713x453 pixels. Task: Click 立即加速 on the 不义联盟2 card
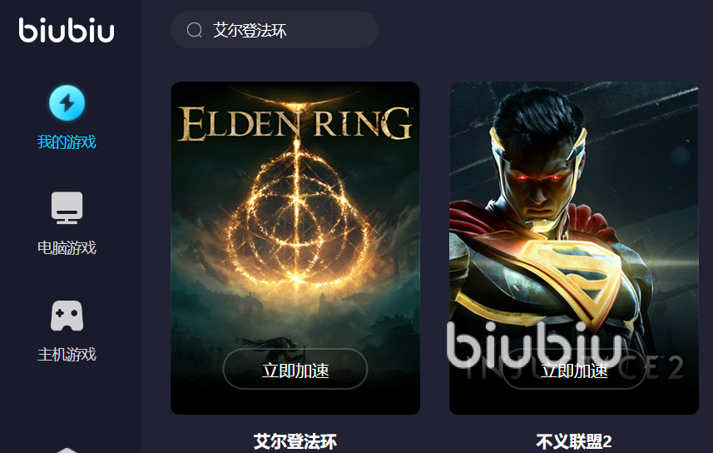click(574, 369)
